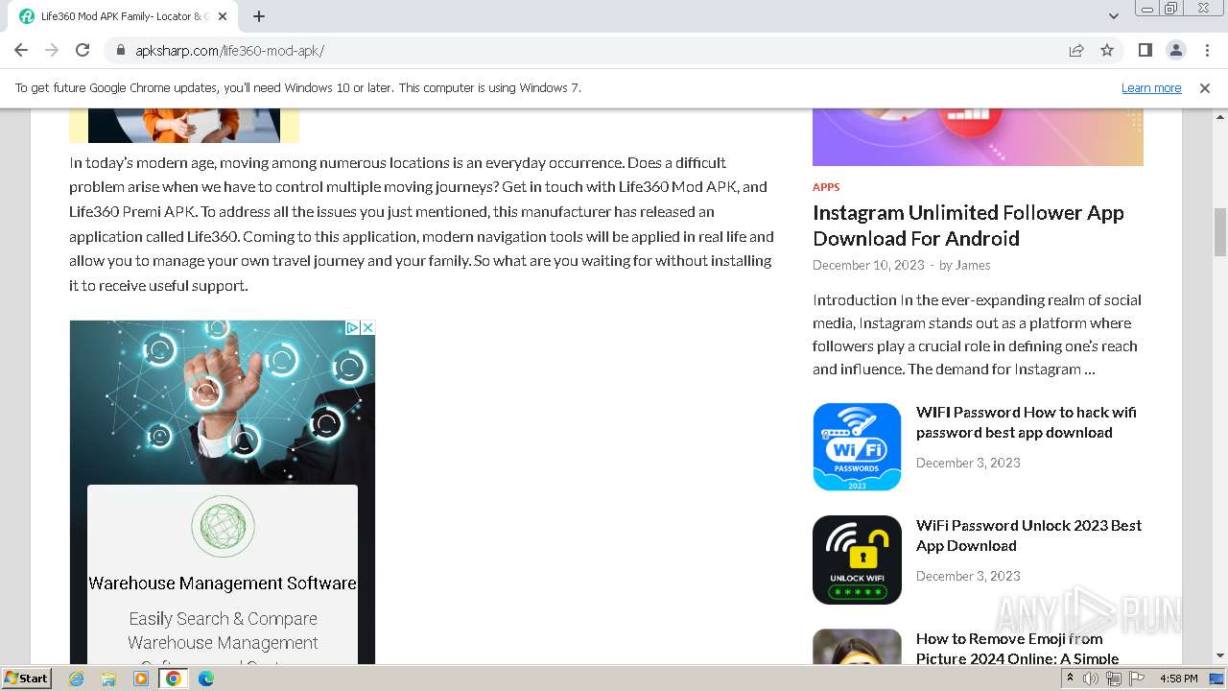1228x691 pixels.
Task: Open Unlock WiFi app thumbnail
Action: pyautogui.click(x=857, y=560)
